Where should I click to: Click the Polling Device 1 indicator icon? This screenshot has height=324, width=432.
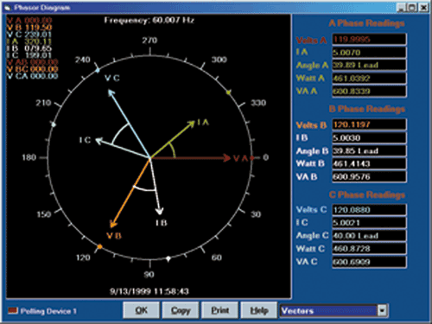(13, 311)
